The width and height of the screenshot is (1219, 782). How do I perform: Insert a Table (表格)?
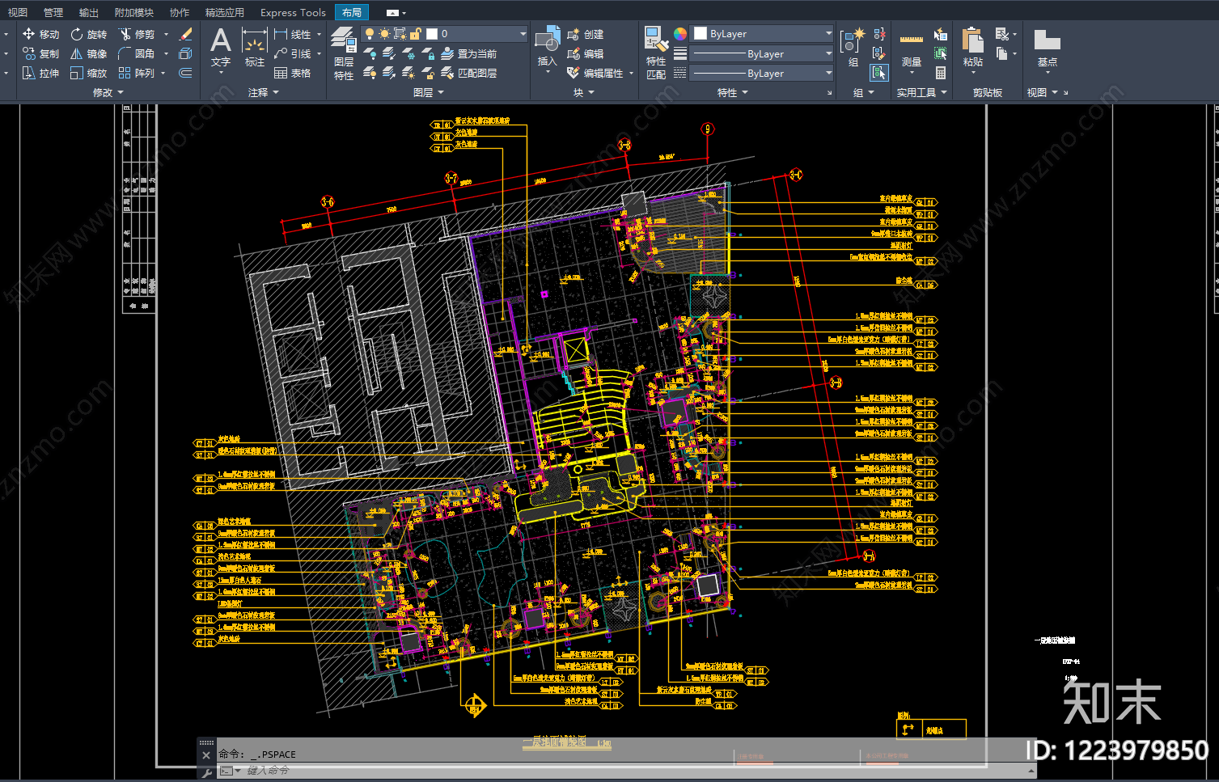(x=292, y=73)
